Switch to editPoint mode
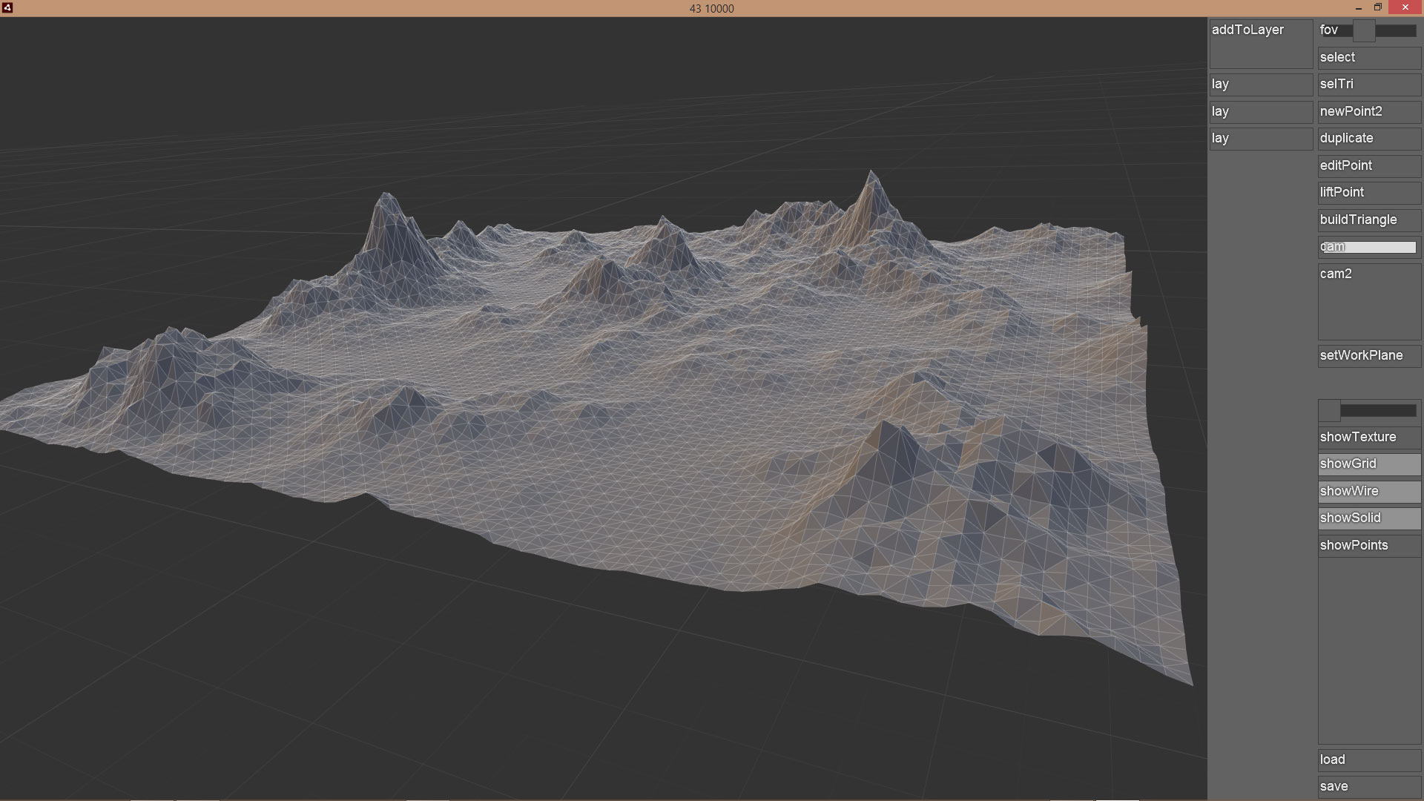The width and height of the screenshot is (1424, 801). pos(1368,166)
